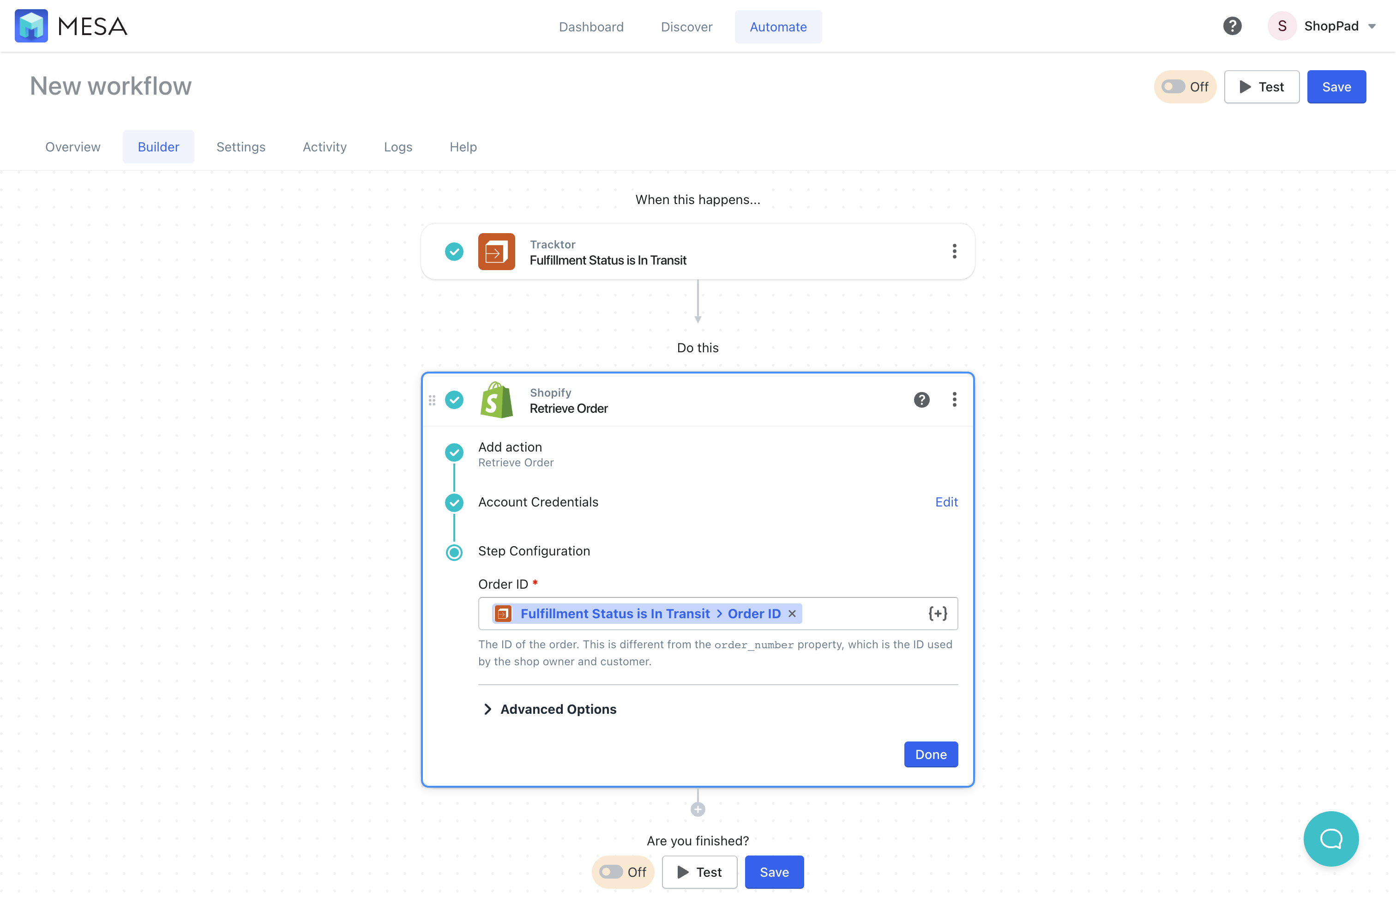The height and width of the screenshot is (904, 1396).
Task: Click the Step Configuration progress circle
Action: tap(454, 552)
